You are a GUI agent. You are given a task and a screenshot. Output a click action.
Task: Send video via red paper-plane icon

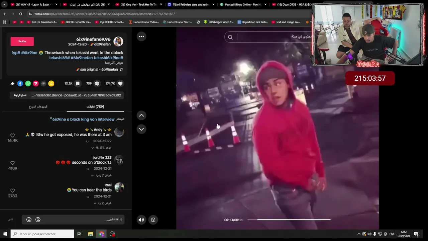[x=35, y=83]
